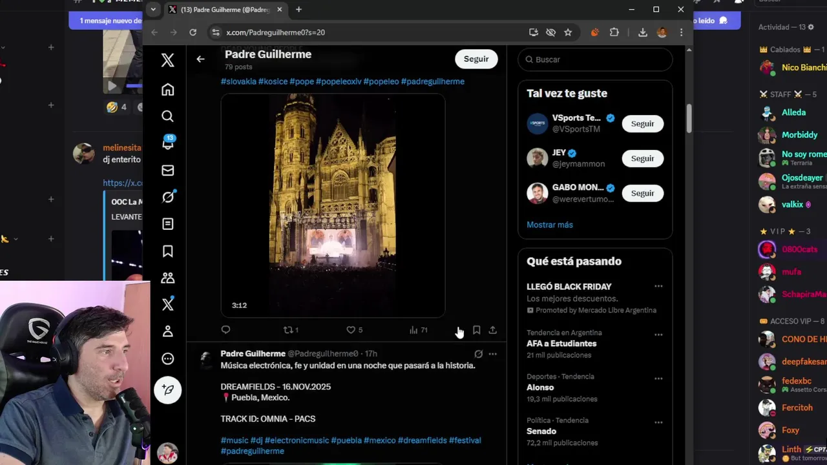Open X account switcher avatar at sidebar bottom

[x=168, y=453]
